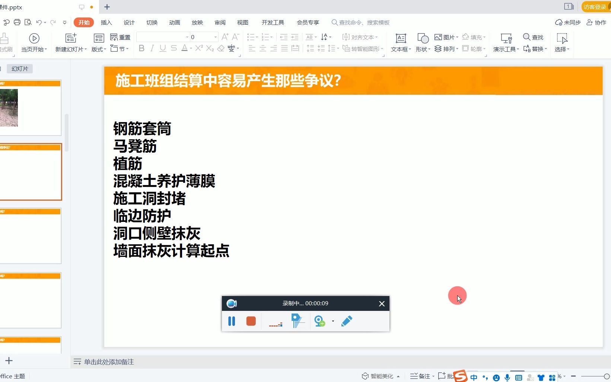The height and width of the screenshot is (382, 611).
Task: Toggle underline formatting
Action: click(x=162, y=48)
